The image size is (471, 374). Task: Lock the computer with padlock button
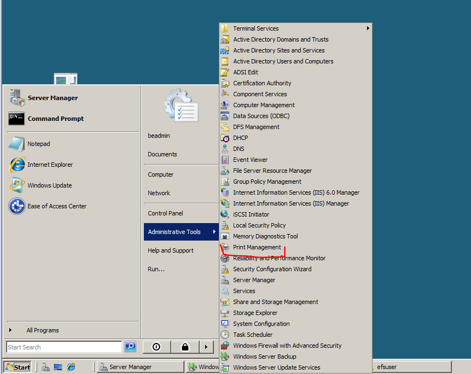(x=185, y=347)
